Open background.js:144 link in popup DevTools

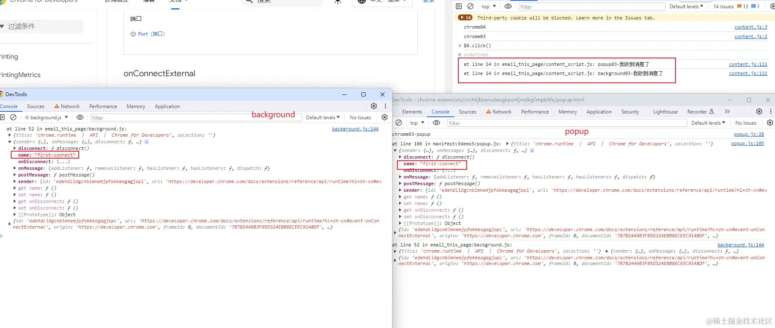click(741, 245)
